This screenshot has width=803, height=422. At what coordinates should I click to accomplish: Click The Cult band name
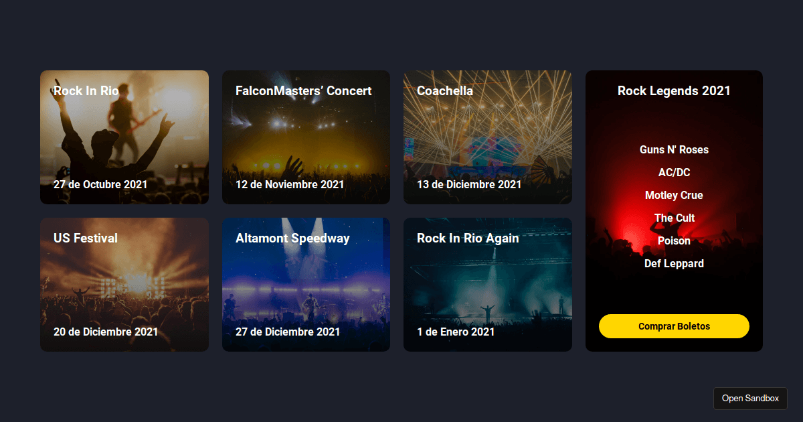tap(674, 218)
